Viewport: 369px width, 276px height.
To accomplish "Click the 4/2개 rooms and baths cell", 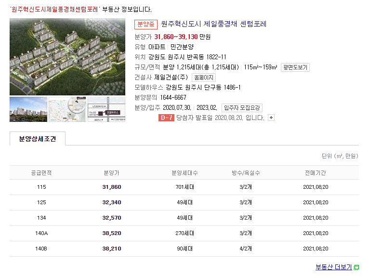I will (x=246, y=249).
